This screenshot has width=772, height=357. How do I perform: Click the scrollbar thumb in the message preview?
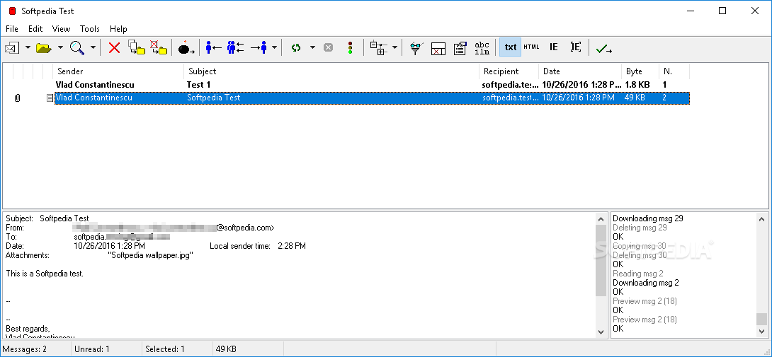click(x=601, y=261)
